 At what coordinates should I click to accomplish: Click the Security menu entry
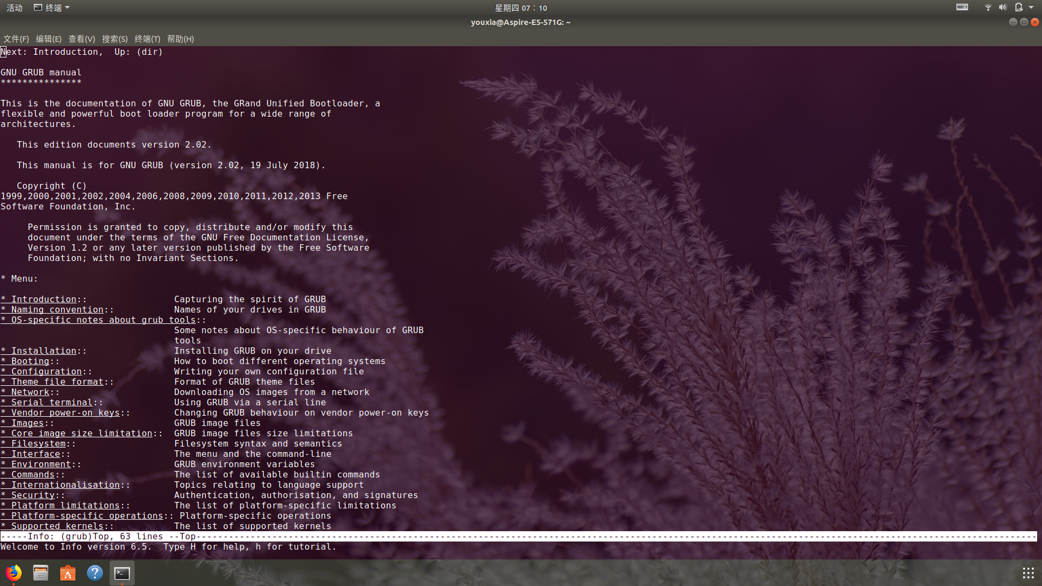pos(33,495)
